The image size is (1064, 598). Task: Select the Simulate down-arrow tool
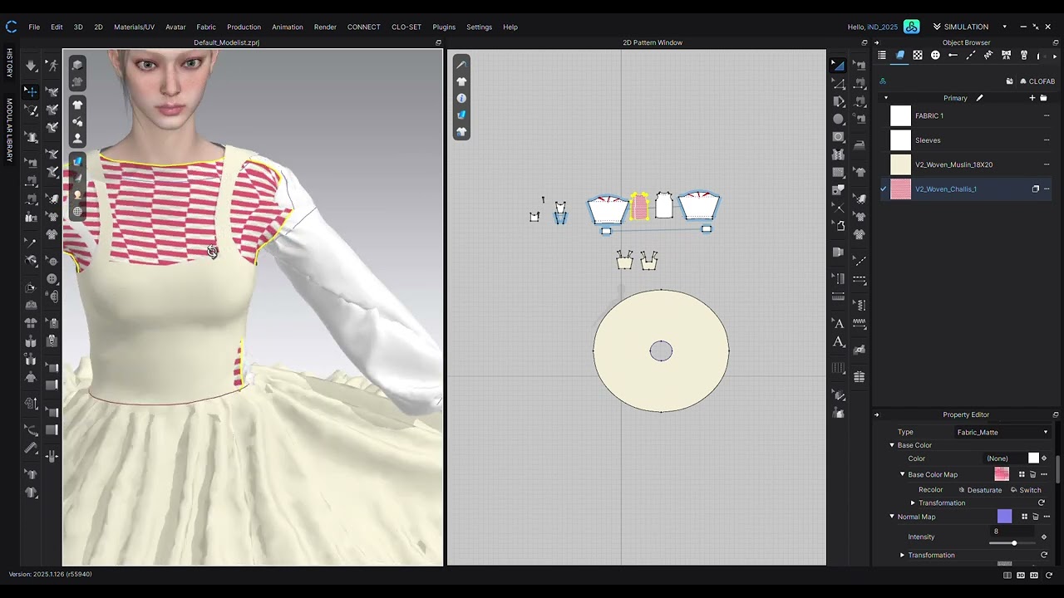31,65
